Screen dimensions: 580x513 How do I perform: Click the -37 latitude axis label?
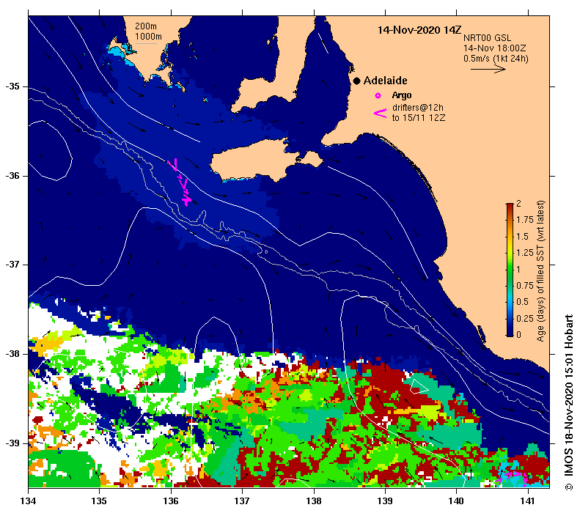pos(12,265)
